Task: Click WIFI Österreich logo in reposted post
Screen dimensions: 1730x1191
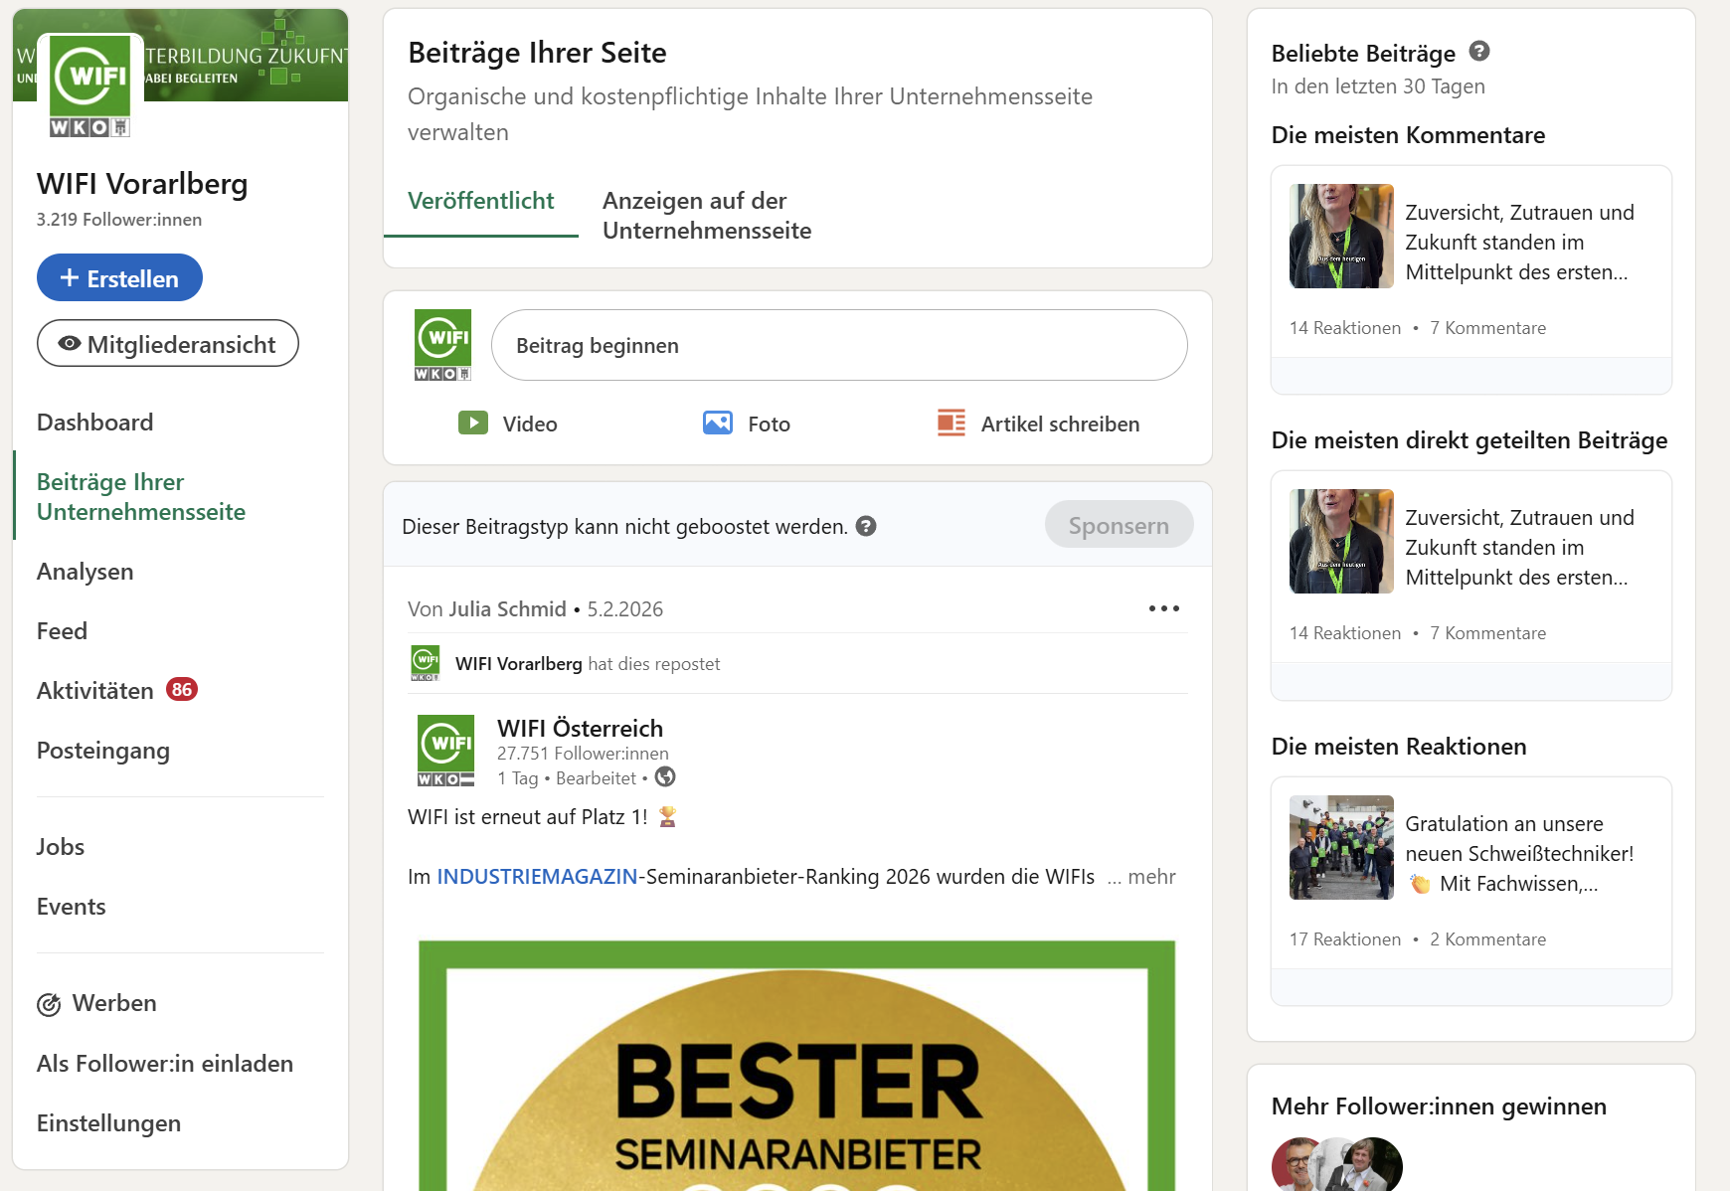Action: 445,751
